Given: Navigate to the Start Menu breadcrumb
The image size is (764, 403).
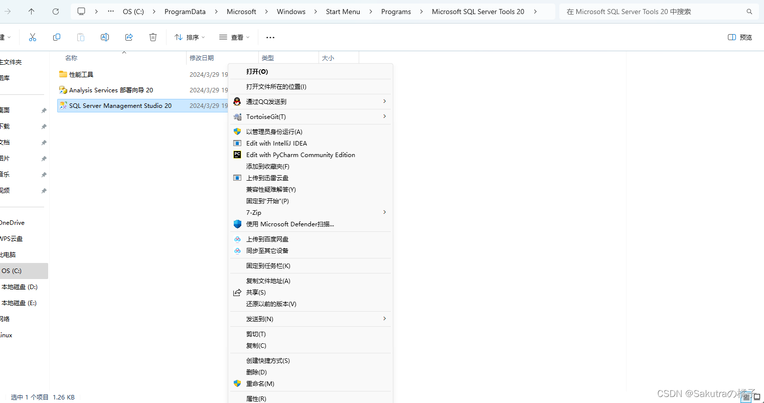Looking at the screenshot, I should [x=343, y=12].
